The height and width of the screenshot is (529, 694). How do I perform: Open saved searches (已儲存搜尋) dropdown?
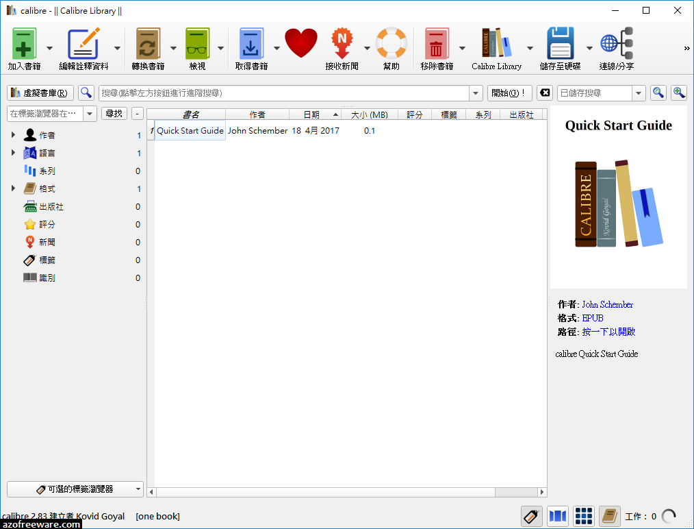point(639,93)
